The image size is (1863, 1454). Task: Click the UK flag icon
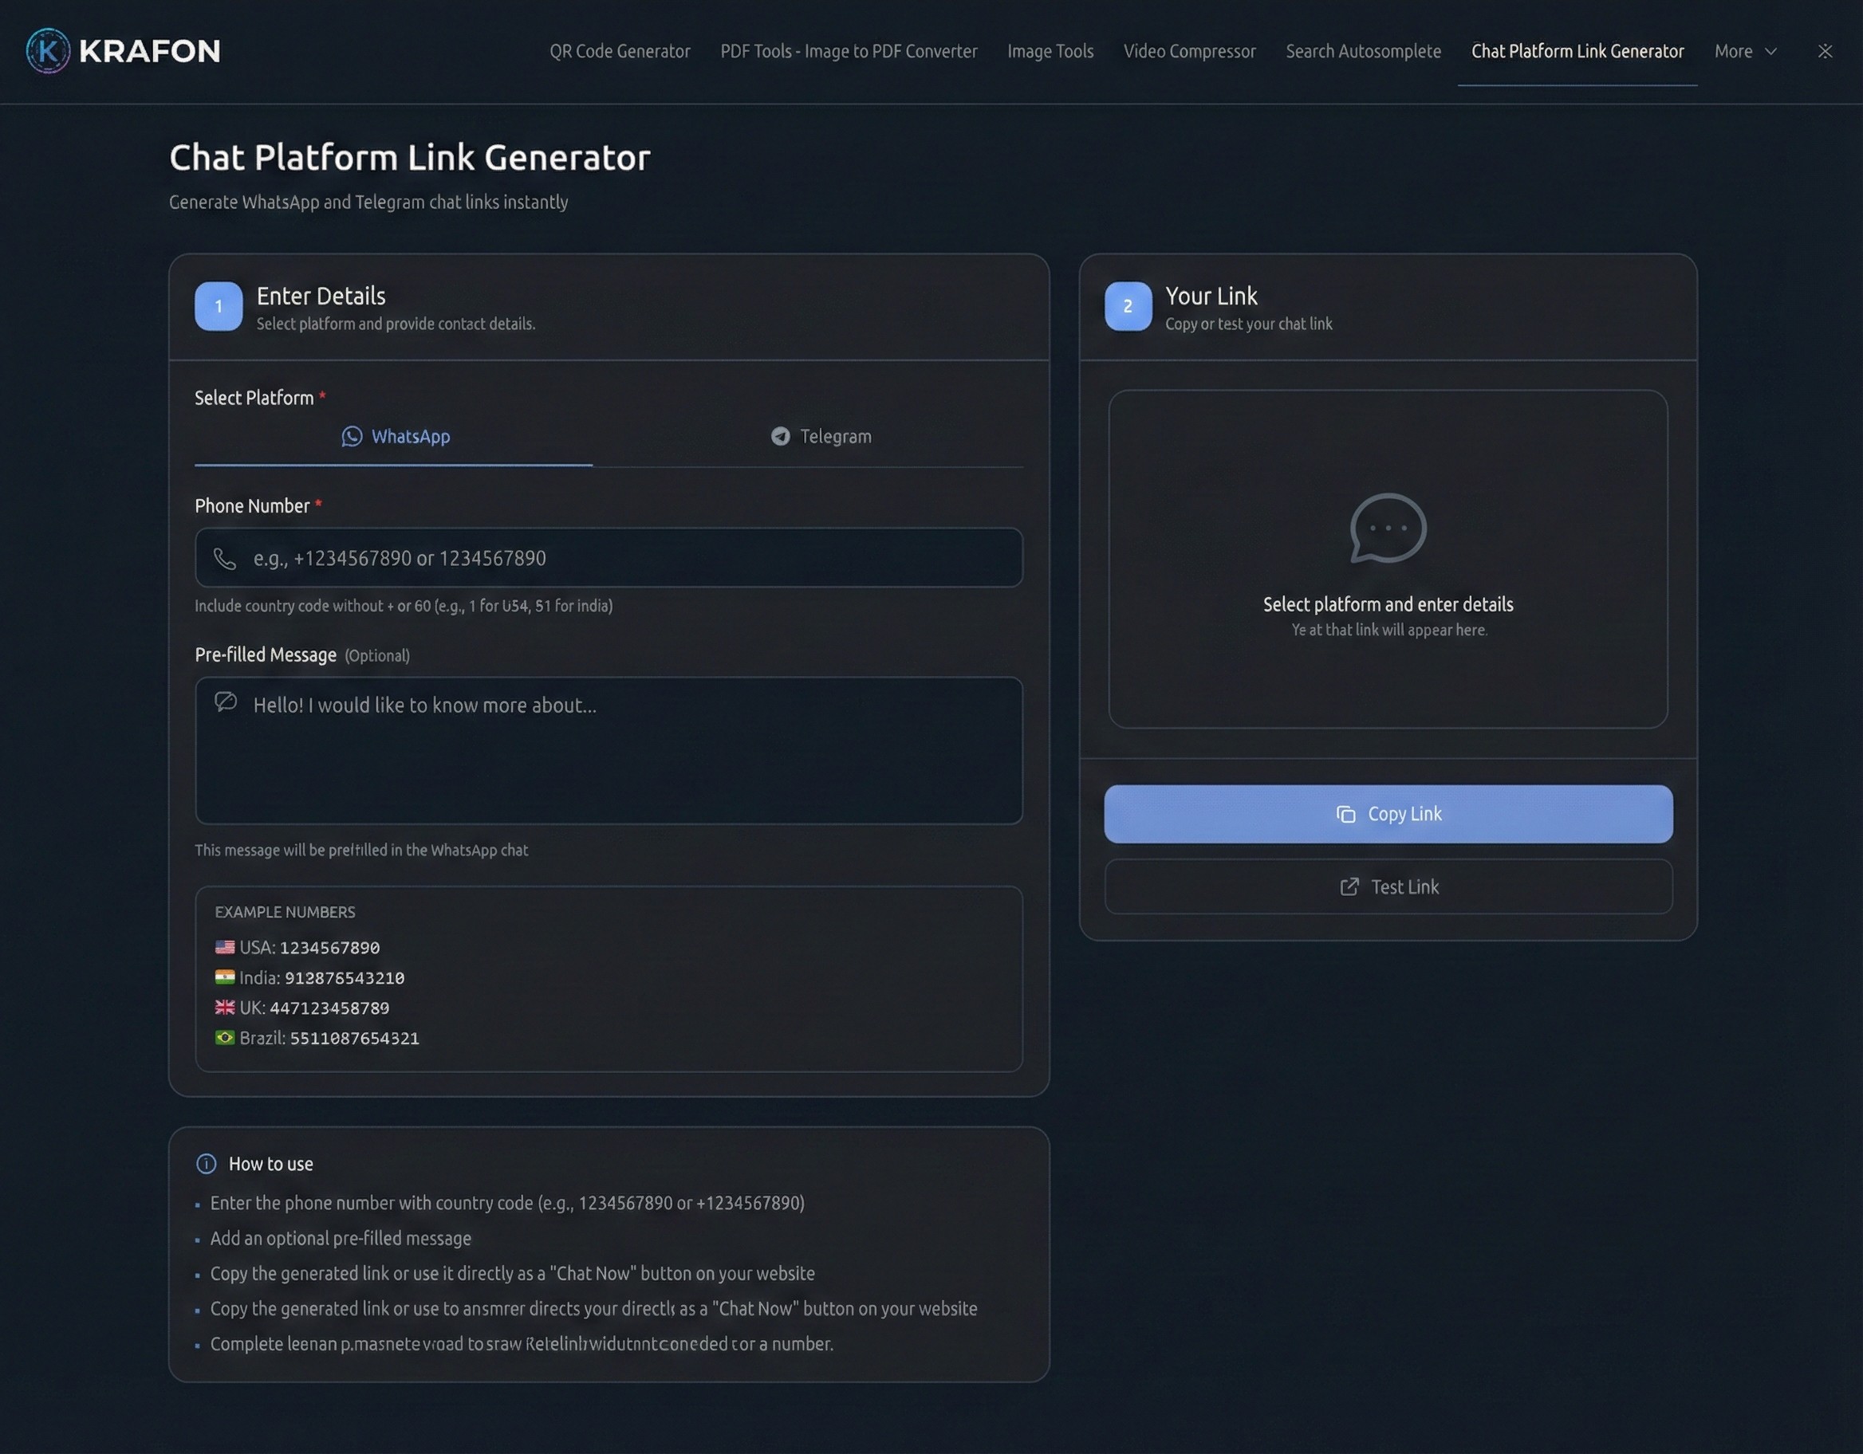pos(224,1007)
